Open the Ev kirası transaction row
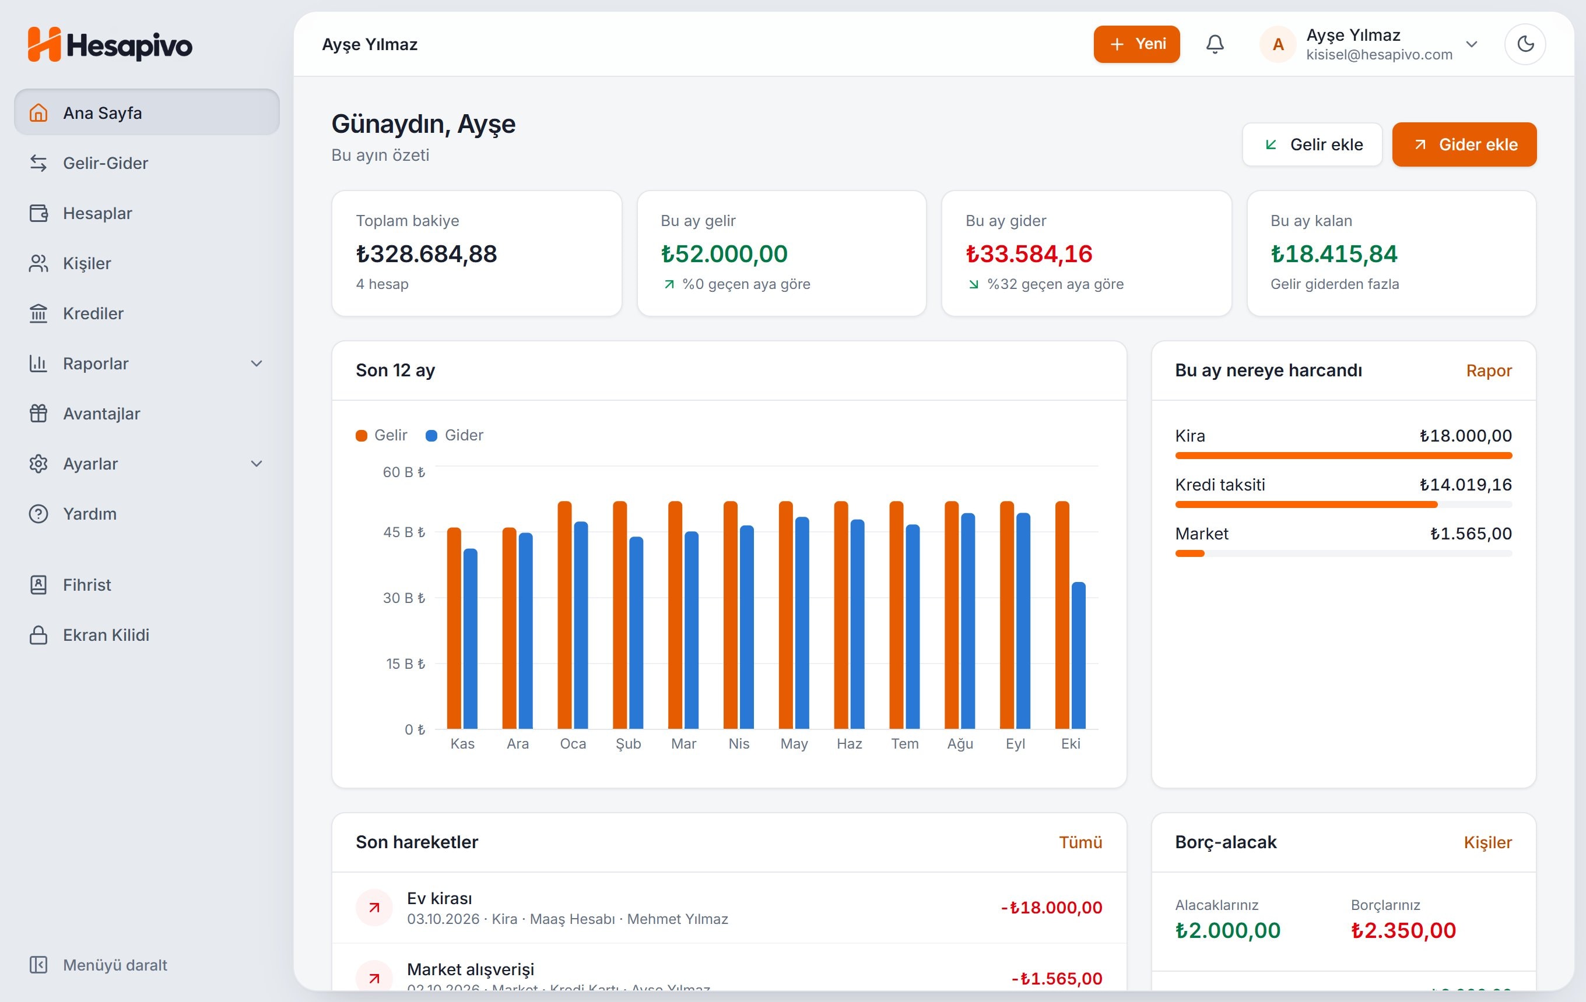Screen dimensions: 1586x1002 point(728,908)
